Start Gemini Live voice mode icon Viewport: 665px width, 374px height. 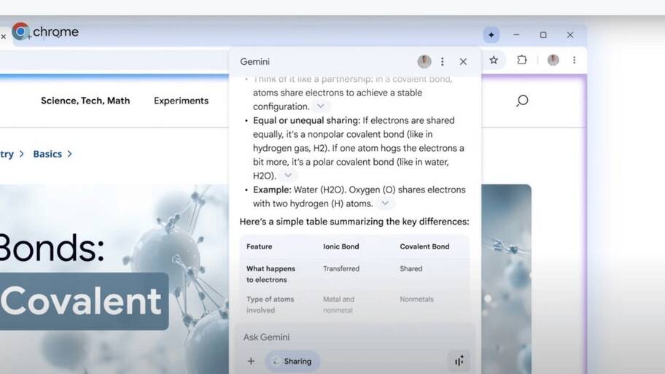click(459, 361)
